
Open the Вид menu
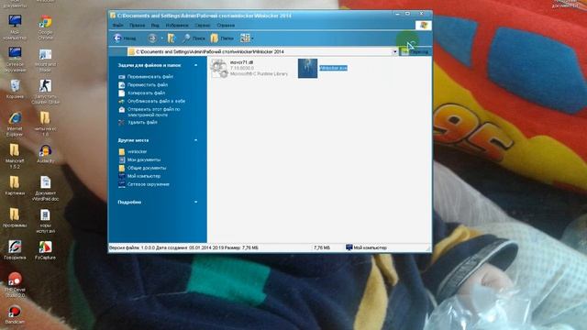155,26
